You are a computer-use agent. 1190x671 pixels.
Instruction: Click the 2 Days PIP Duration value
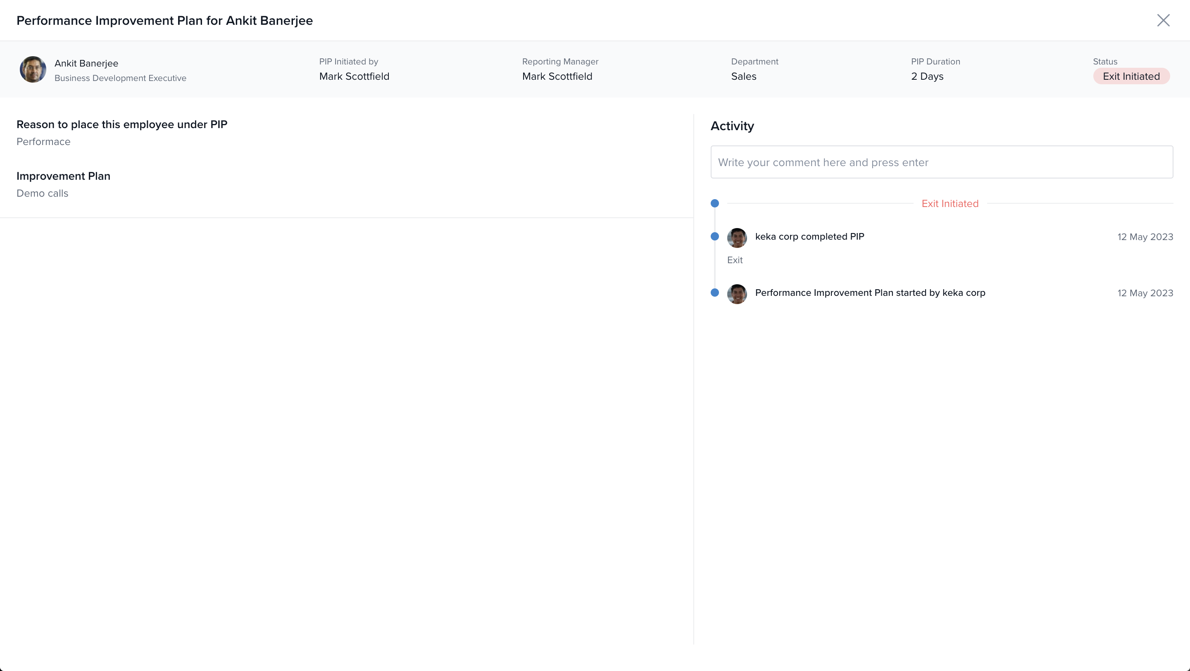tap(927, 76)
